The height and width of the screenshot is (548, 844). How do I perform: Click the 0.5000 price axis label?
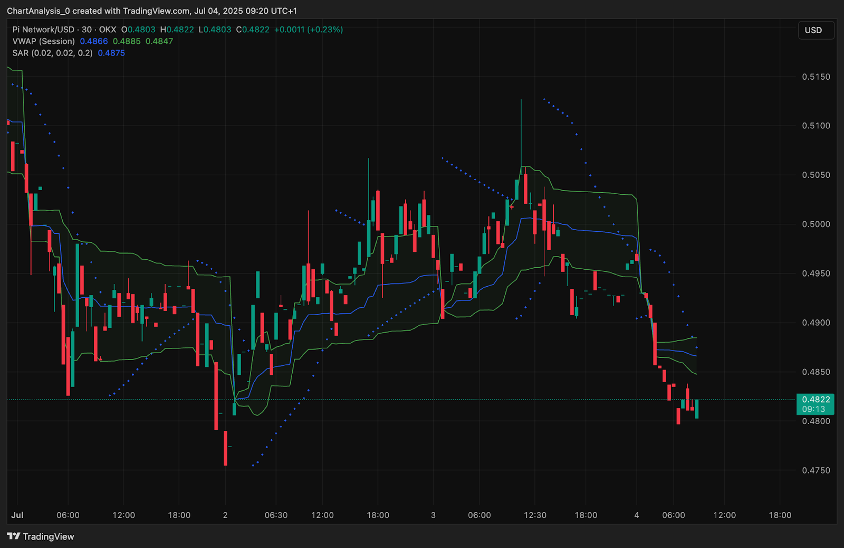point(816,224)
